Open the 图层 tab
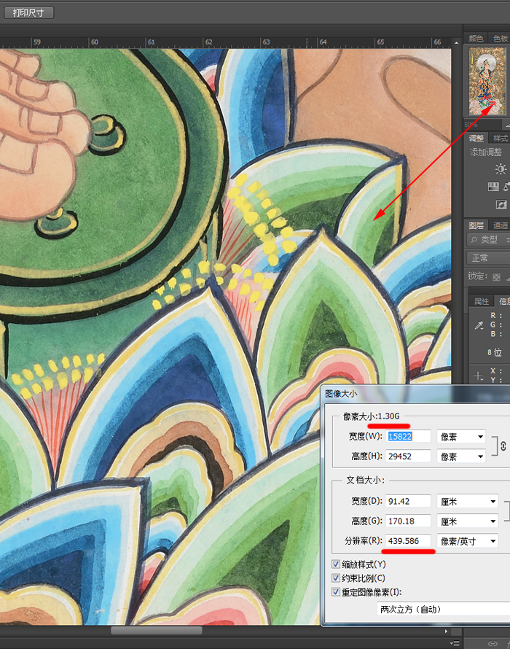510x649 pixels. [x=476, y=225]
